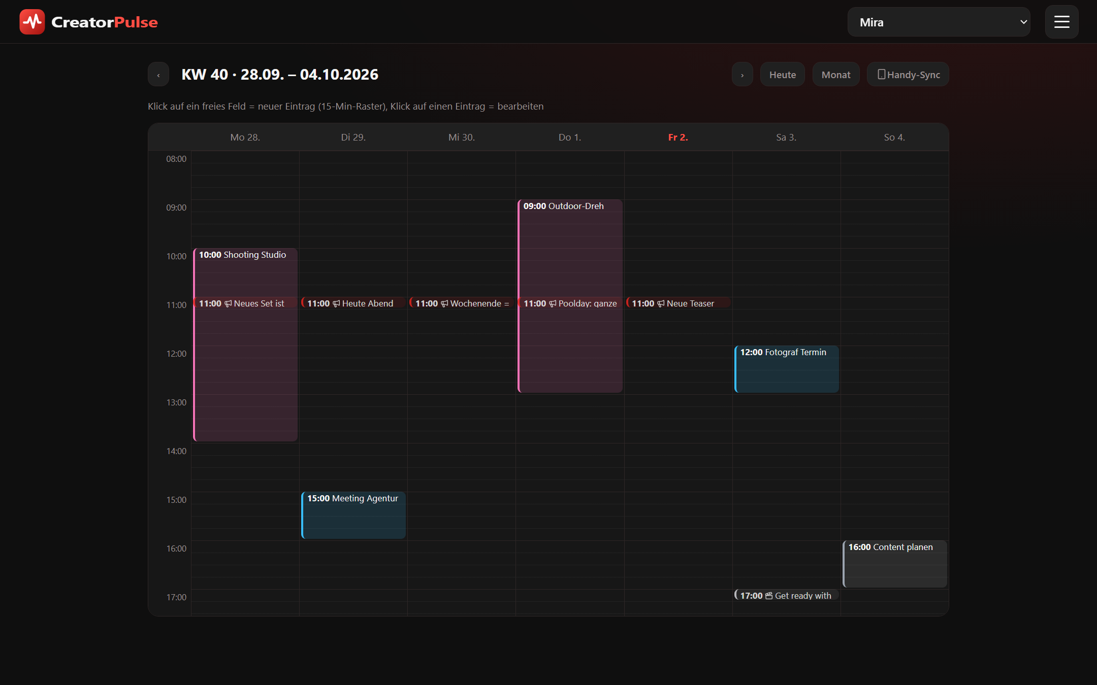Image resolution: width=1097 pixels, height=685 pixels.
Task: Click the Do 1. day header
Action: pyautogui.click(x=570, y=137)
